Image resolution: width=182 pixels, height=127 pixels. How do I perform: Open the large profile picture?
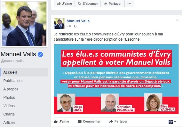click(x=24, y=24)
